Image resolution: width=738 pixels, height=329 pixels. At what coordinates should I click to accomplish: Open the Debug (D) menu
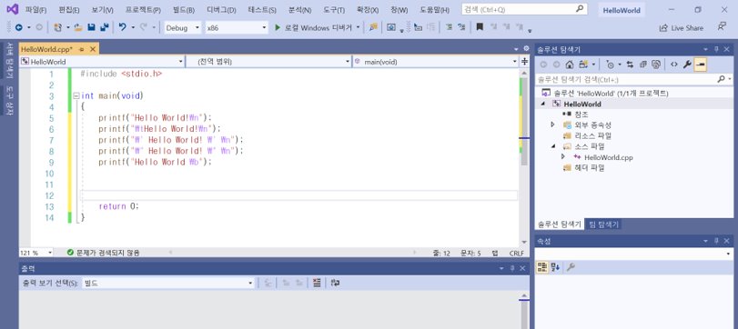point(221,10)
